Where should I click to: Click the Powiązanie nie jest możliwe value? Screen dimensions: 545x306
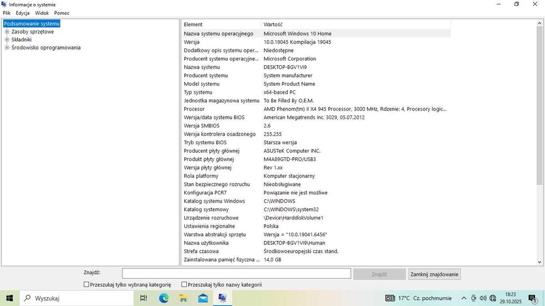(x=295, y=193)
